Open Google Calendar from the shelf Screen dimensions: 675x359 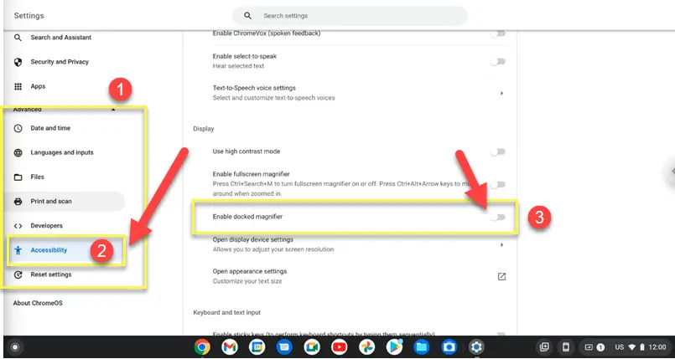pos(257,347)
